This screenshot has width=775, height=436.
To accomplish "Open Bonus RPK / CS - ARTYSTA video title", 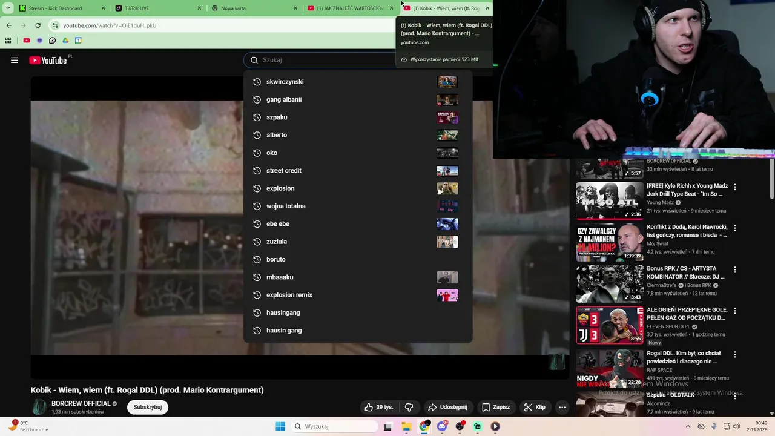I will tap(685, 272).
